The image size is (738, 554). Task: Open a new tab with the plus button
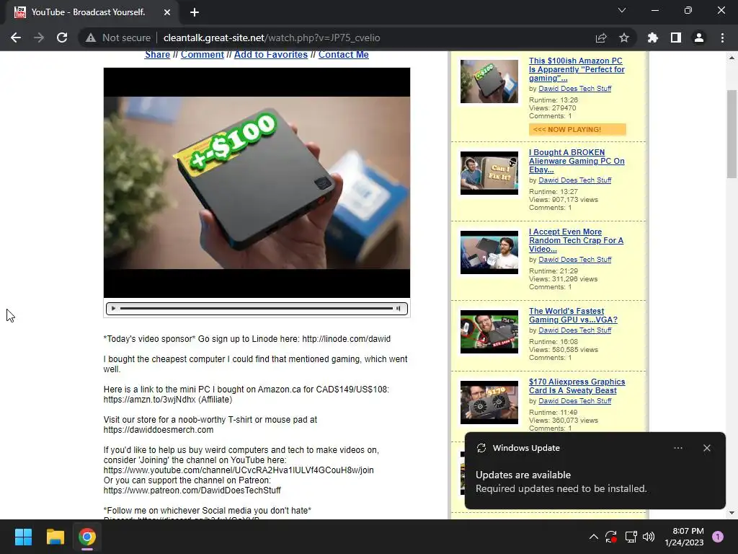pos(195,12)
